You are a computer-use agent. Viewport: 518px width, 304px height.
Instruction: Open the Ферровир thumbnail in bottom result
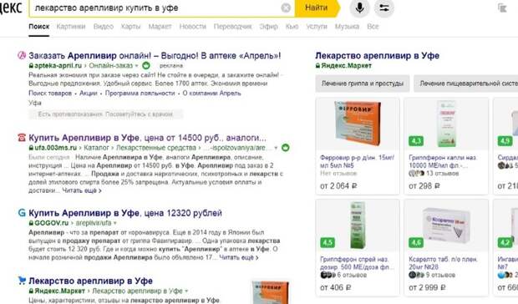pyautogui.click(x=271, y=292)
